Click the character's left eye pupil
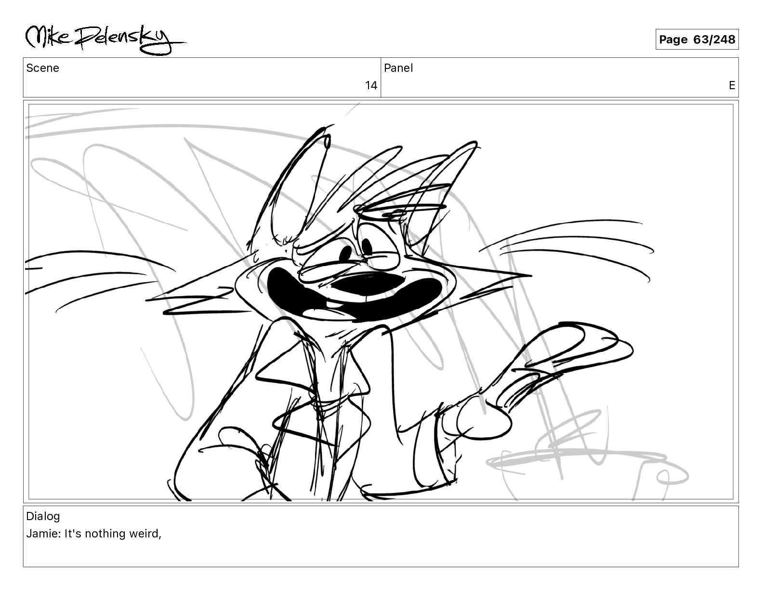Image resolution: width=763 pixels, height=590 pixels. coord(346,254)
